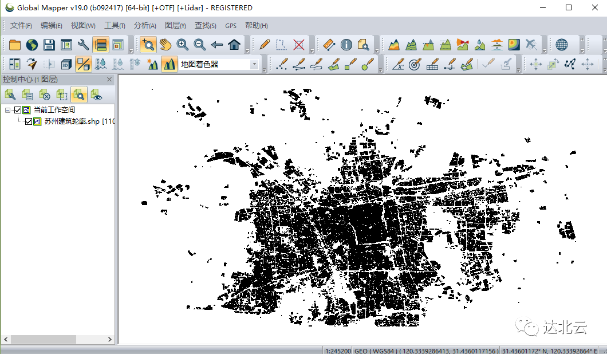Viewport: 607px width, 354px height.
Task: Create new area feature with pencil
Action: pyautogui.click(x=334, y=64)
